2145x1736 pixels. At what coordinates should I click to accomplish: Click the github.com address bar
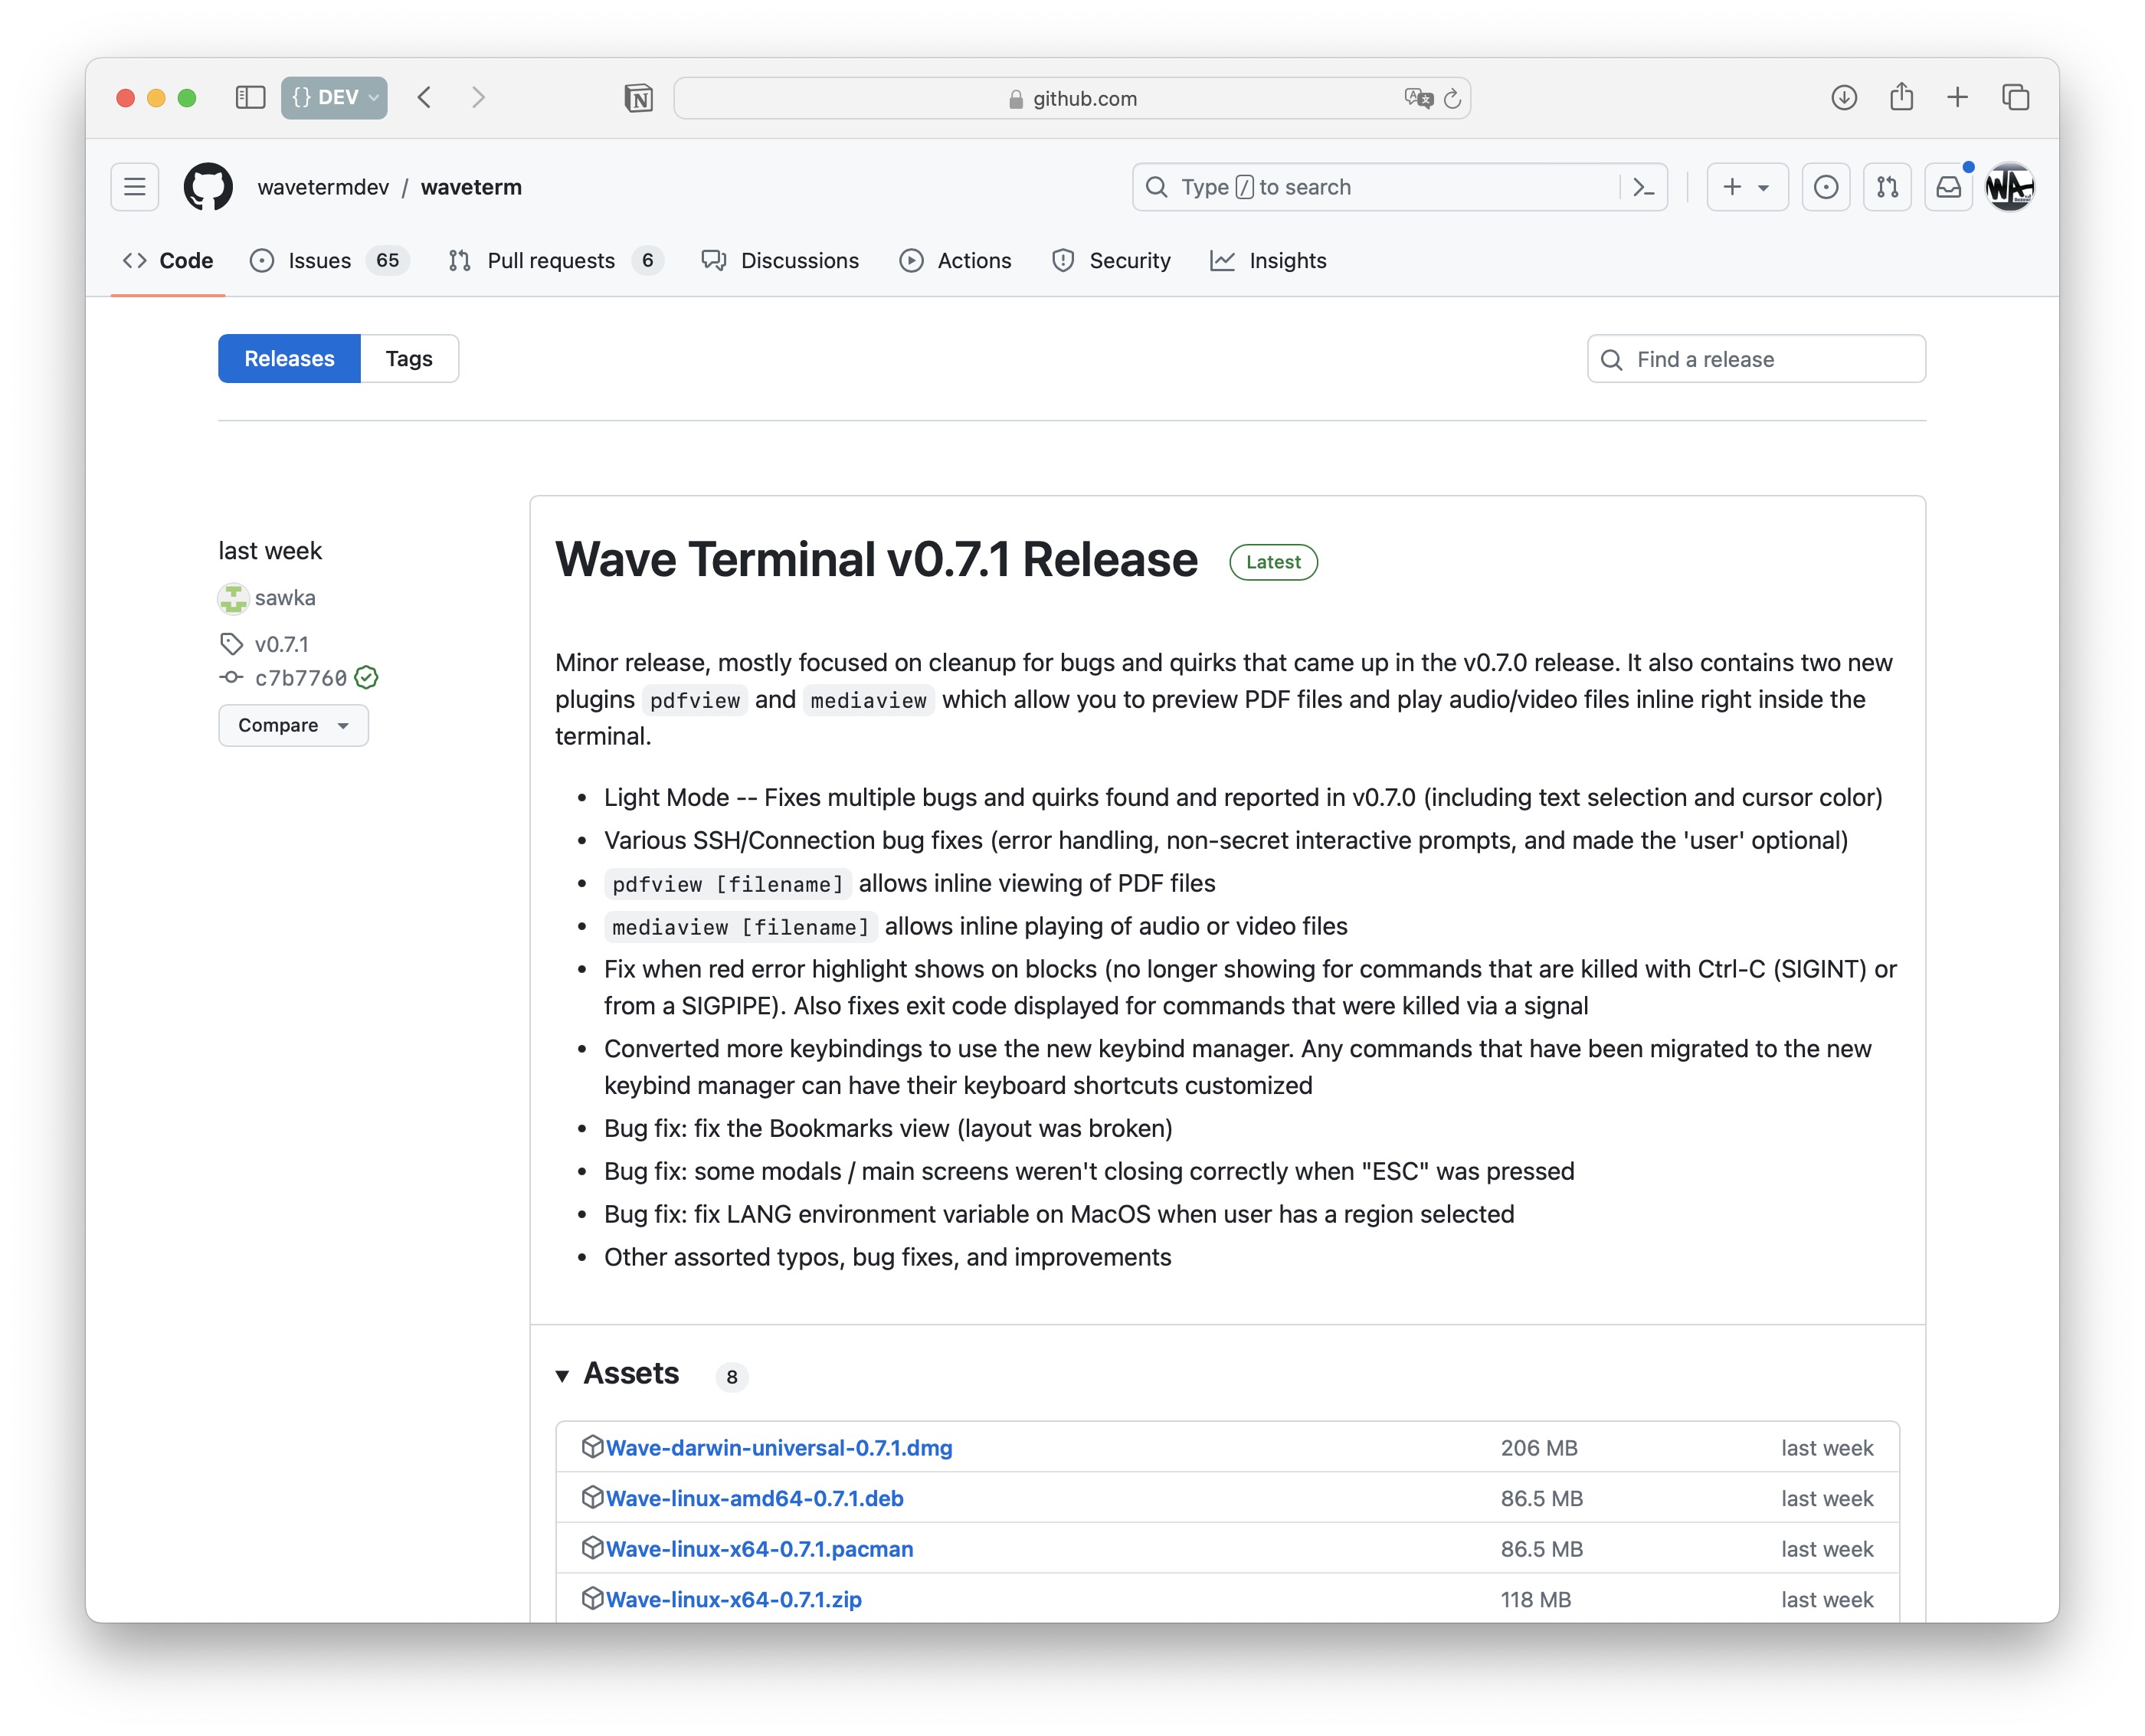1072,98
